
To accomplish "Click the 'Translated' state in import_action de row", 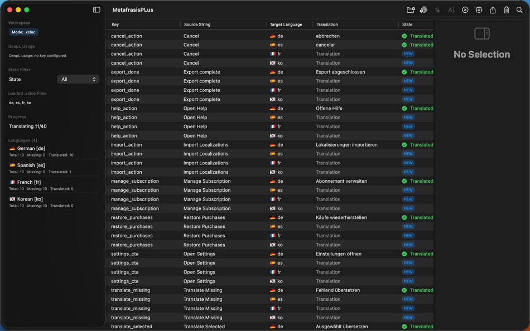I will (x=422, y=144).
